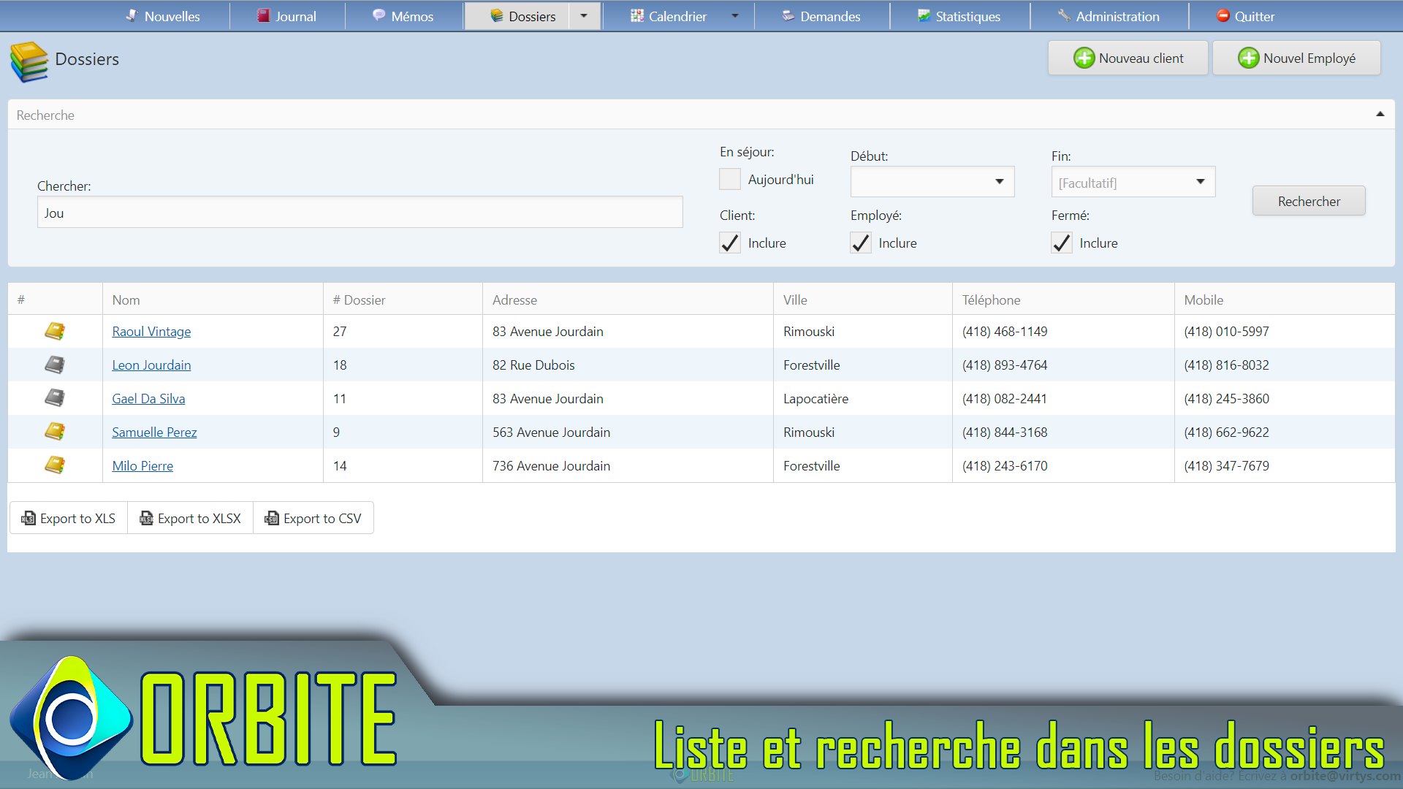Click the Chercher search input field
1403x789 pixels.
(x=360, y=213)
